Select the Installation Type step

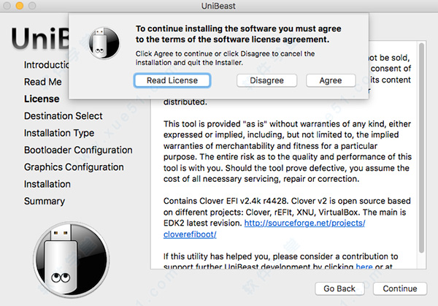coord(59,133)
